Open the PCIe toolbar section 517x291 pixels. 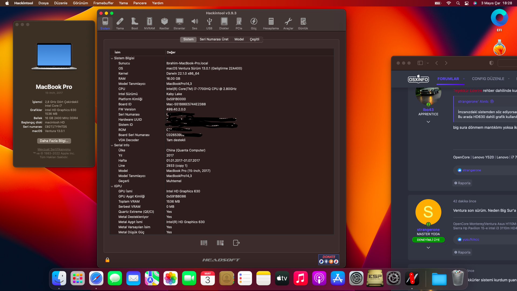click(239, 23)
